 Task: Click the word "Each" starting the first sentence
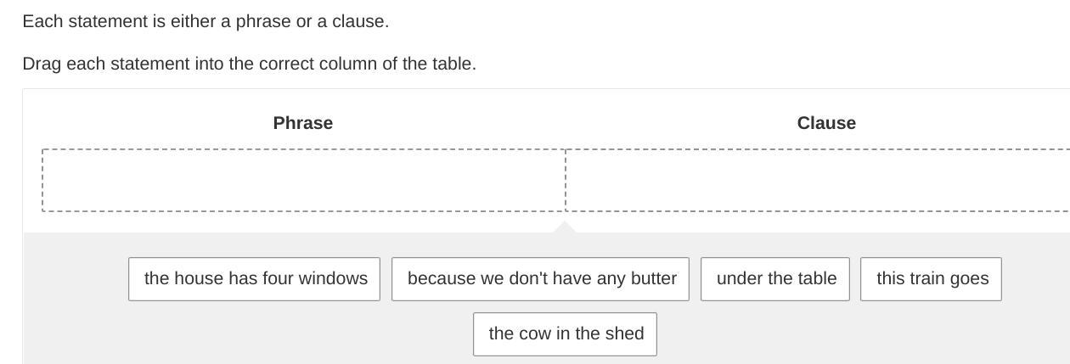coord(42,21)
